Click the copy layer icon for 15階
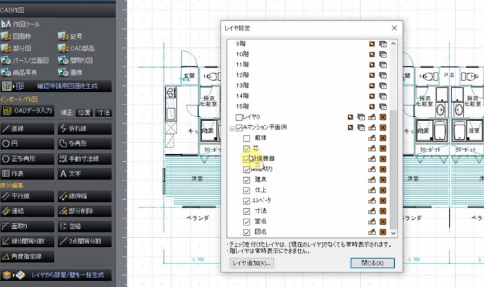Screen dimensions: 484x287 pyautogui.click(x=383, y=107)
